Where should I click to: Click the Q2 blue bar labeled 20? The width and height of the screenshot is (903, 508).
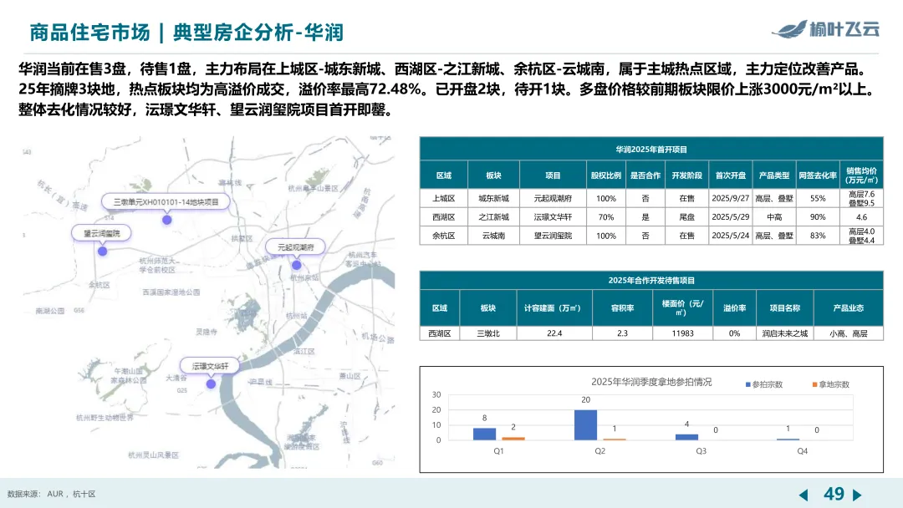(585, 425)
